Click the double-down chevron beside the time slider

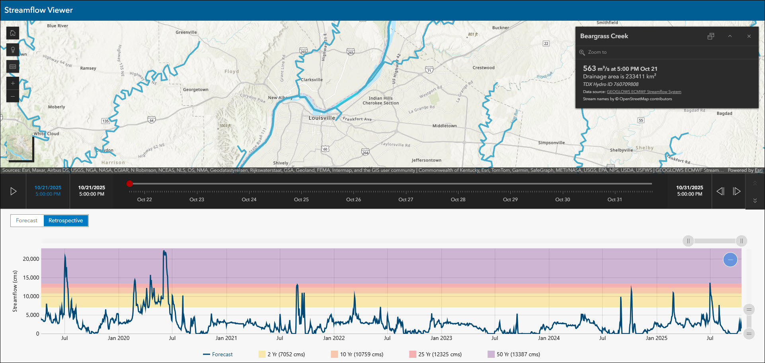click(755, 201)
